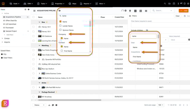Open the global search magnifier in the top bar

pos(165,4)
